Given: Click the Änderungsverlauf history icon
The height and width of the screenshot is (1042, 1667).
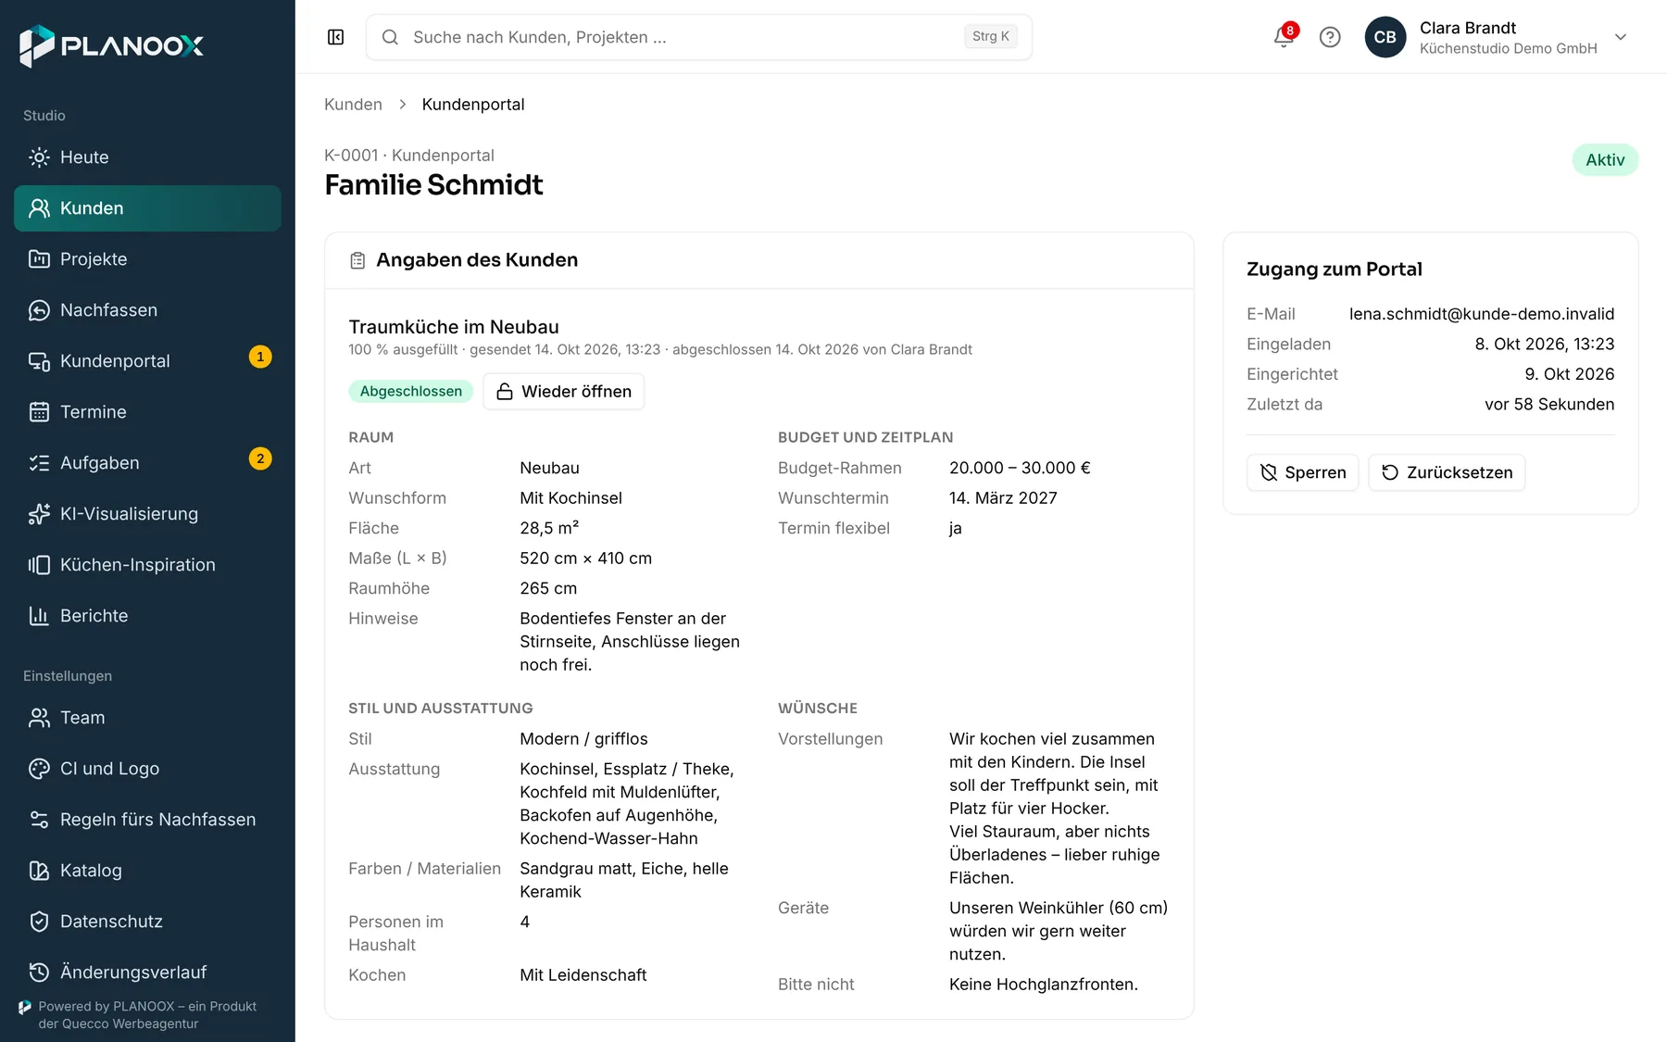Looking at the screenshot, I should click(x=39, y=973).
